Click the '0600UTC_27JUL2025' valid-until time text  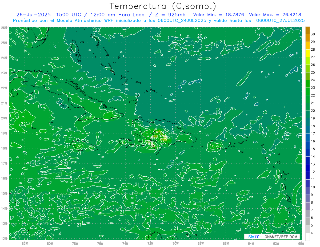(x=280, y=21)
